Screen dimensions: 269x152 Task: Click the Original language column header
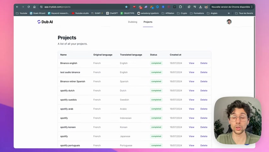103,55
